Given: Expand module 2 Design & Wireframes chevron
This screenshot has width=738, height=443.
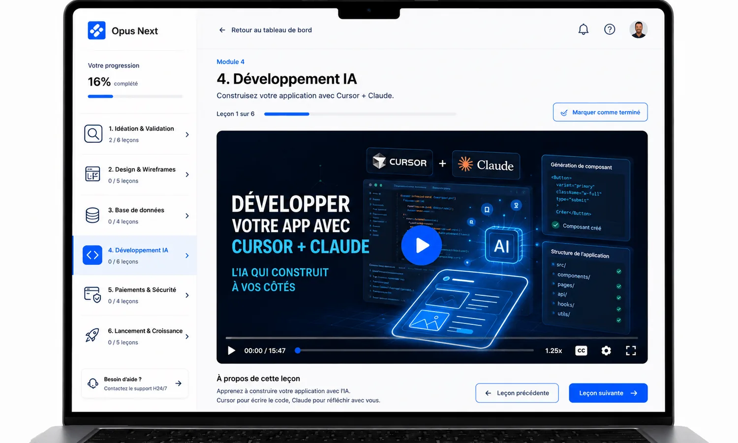Looking at the screenshot, I should tap(187, 175).
